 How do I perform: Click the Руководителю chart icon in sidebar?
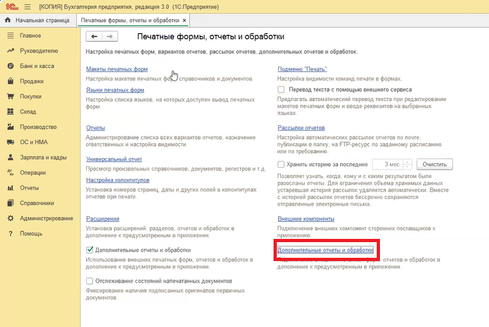10,50
